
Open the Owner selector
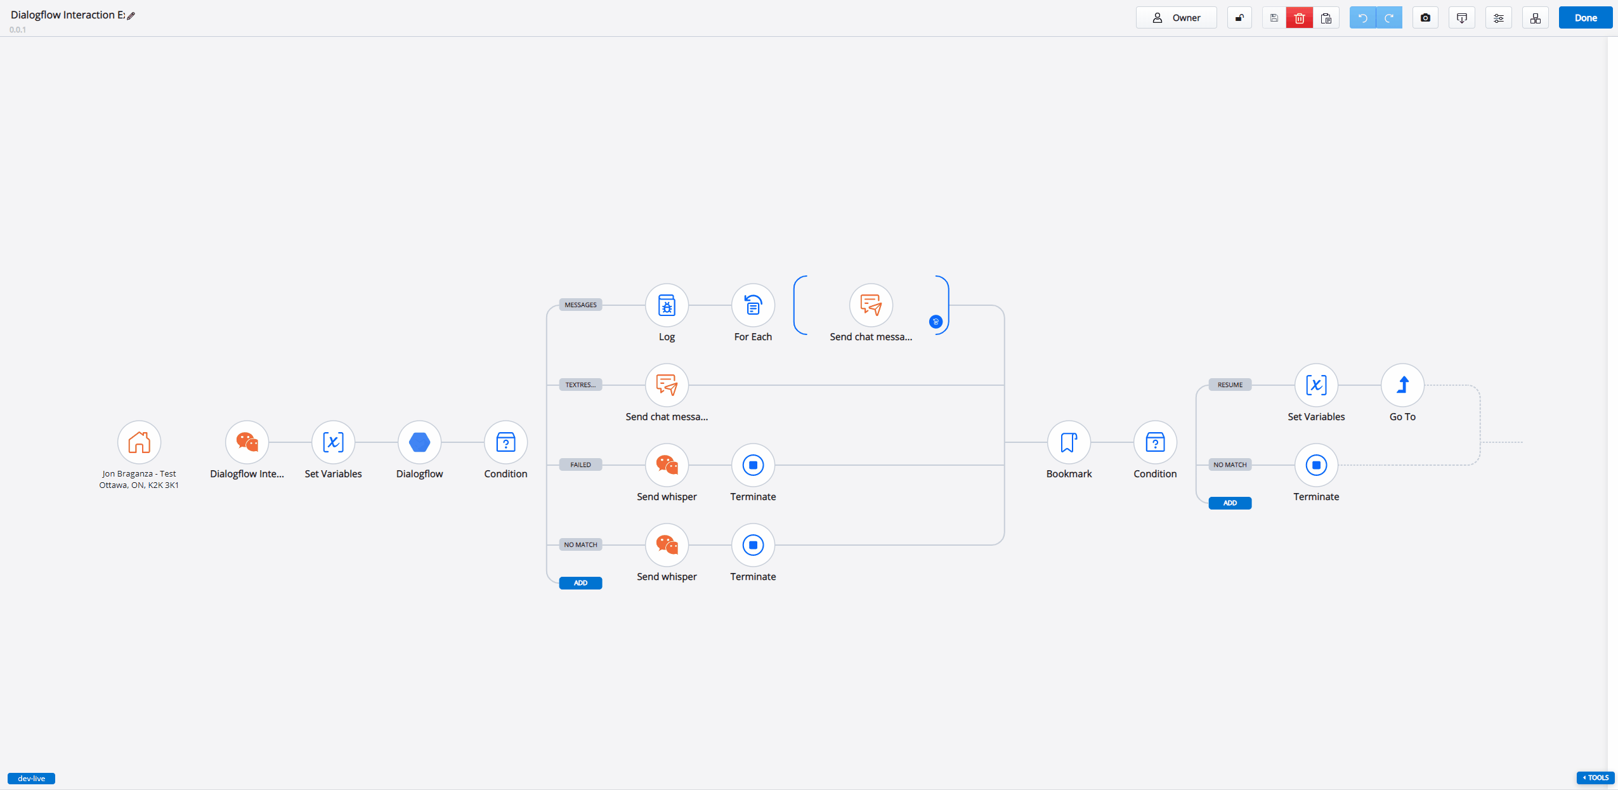[x=1177, y=18]
